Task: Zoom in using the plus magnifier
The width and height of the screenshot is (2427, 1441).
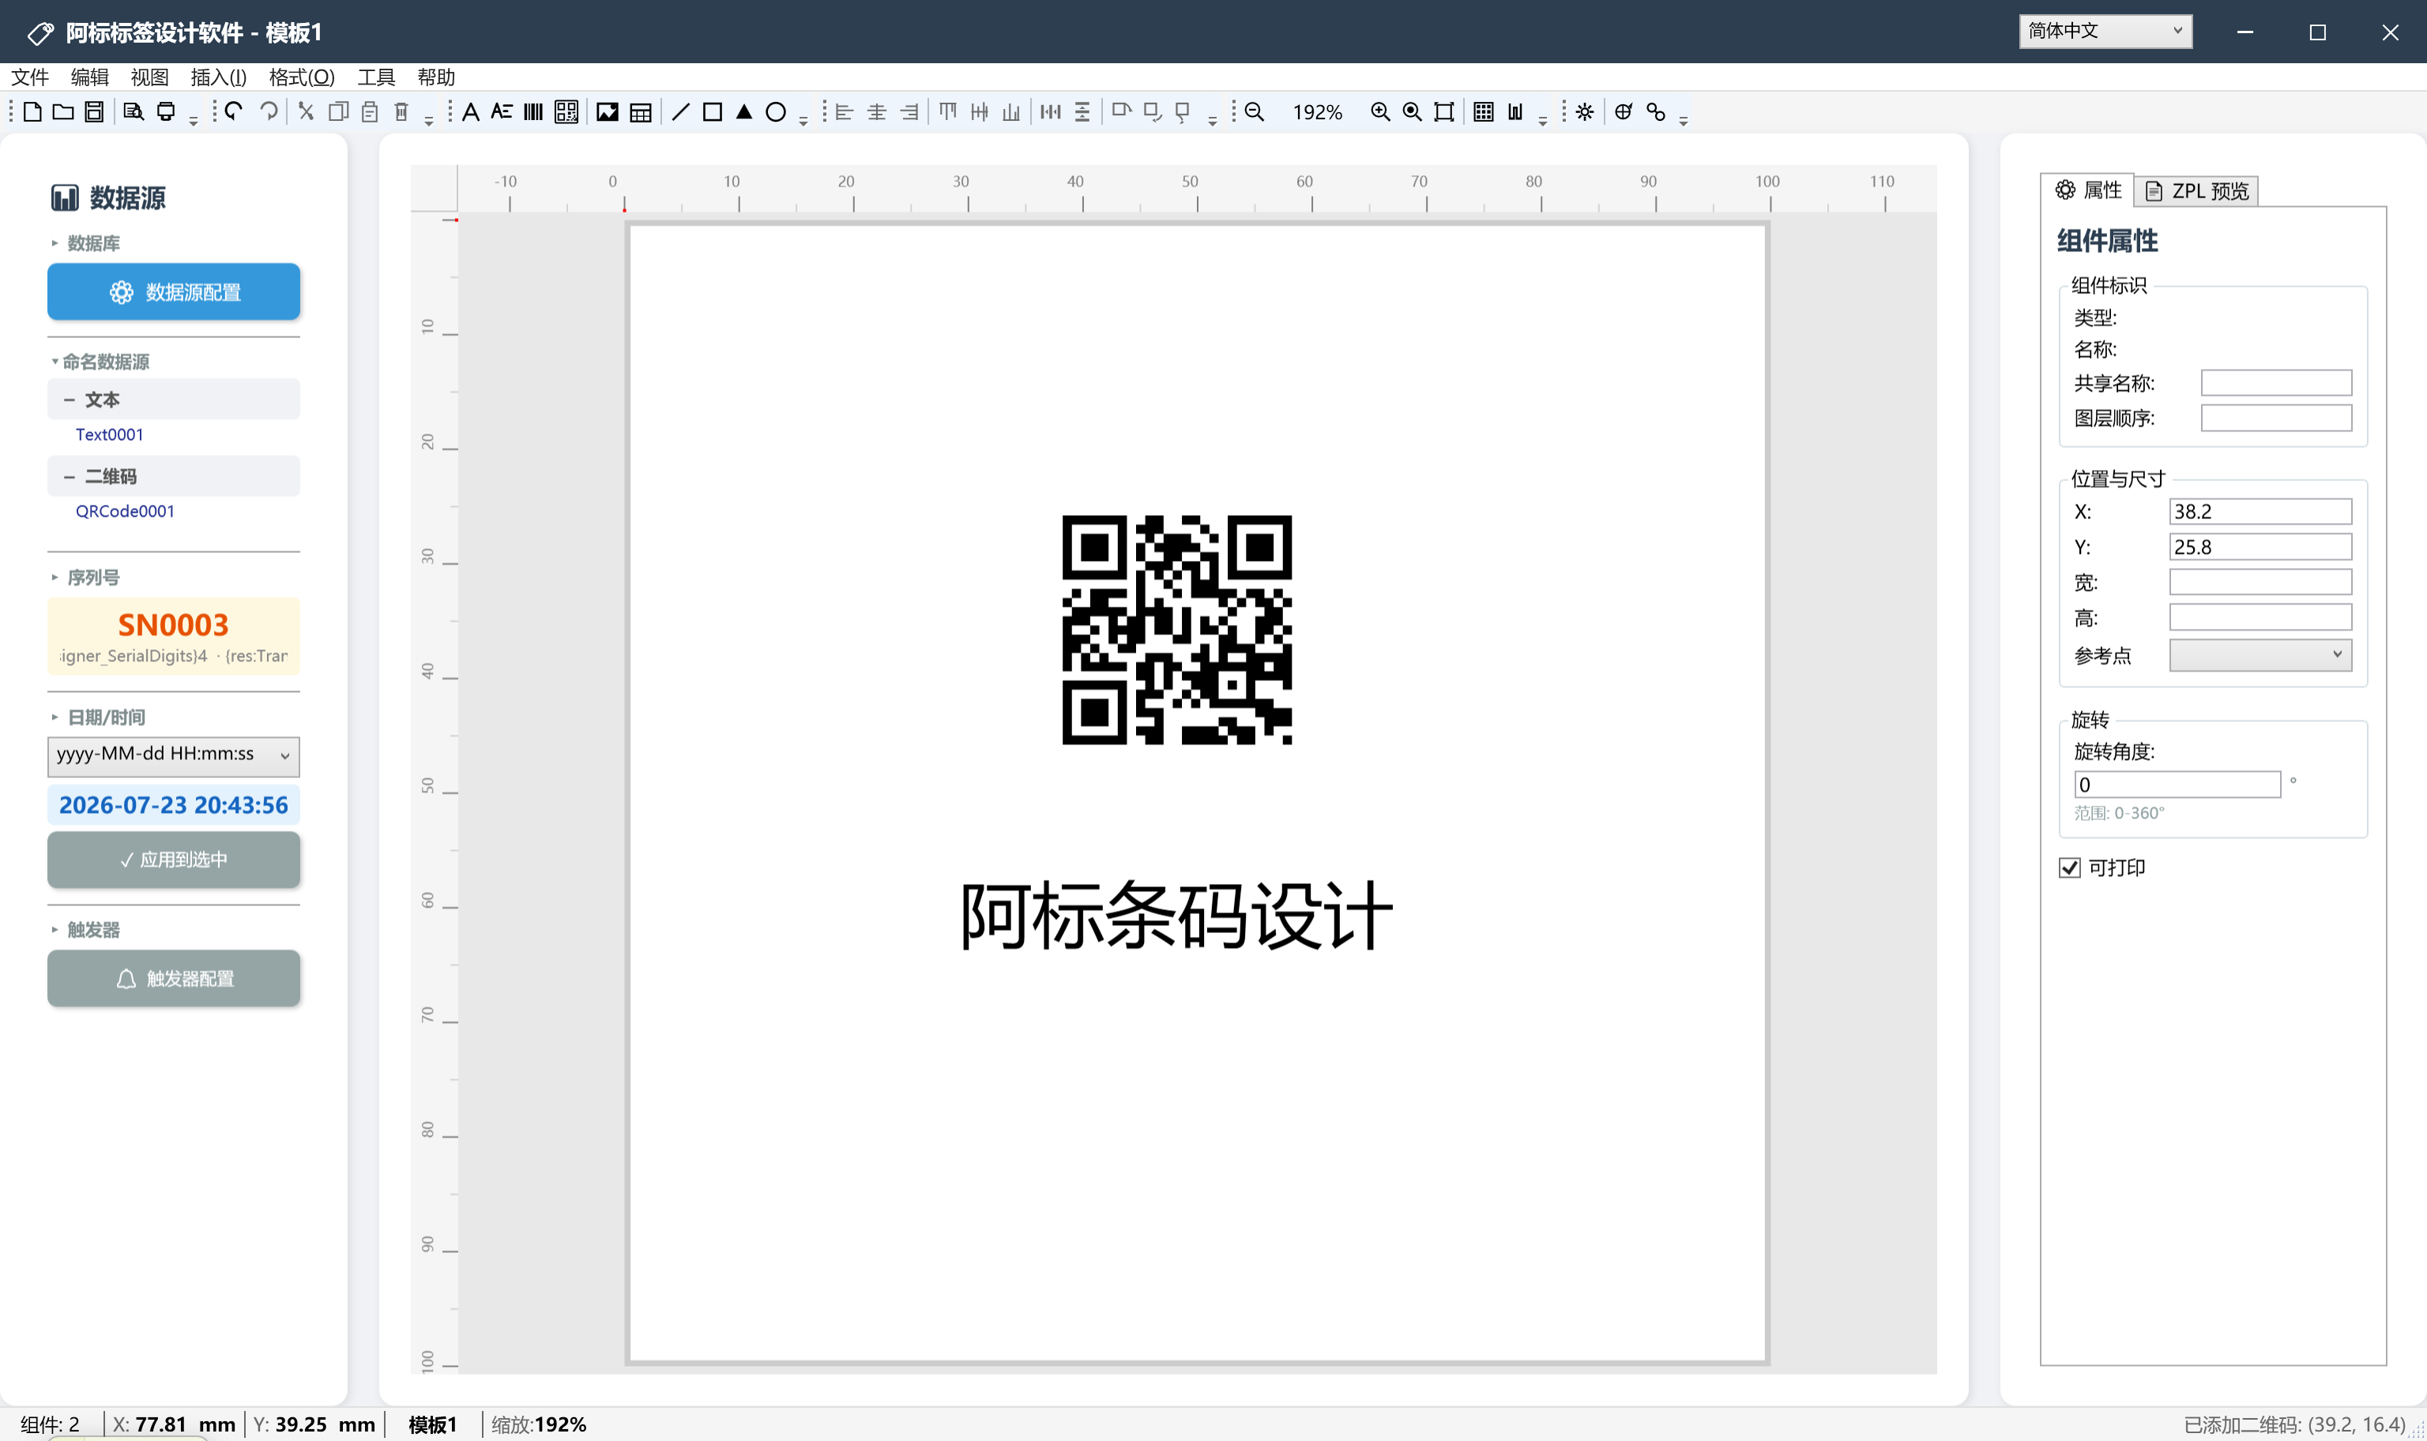Action: point(1380,111)
